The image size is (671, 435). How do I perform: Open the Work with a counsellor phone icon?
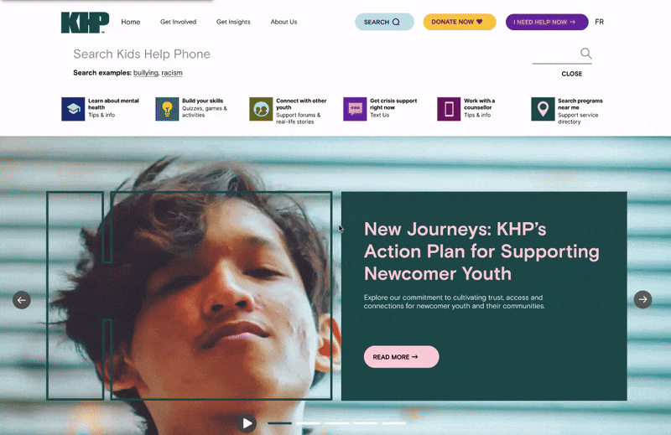pos(449,109)
